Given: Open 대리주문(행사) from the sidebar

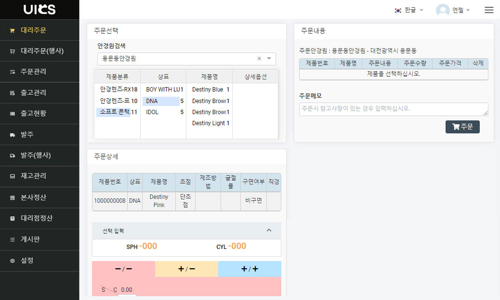Looking at the screenshot, I should pyautogui.click(x=39, y=51).
